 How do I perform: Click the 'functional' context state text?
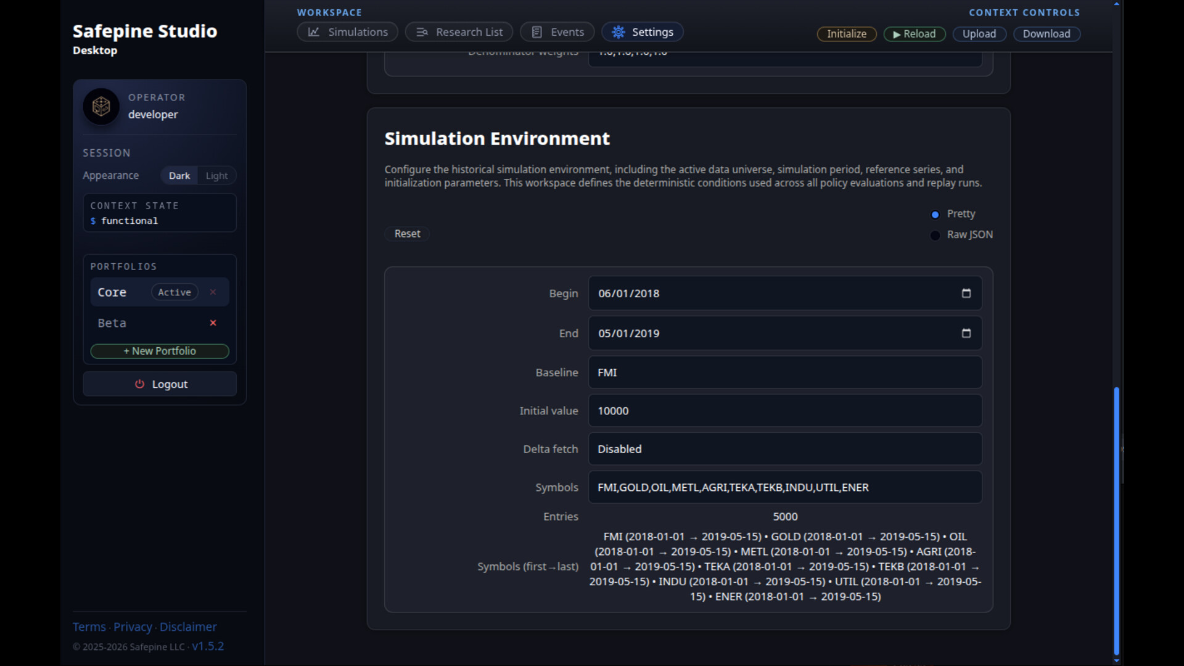(129, 221)
